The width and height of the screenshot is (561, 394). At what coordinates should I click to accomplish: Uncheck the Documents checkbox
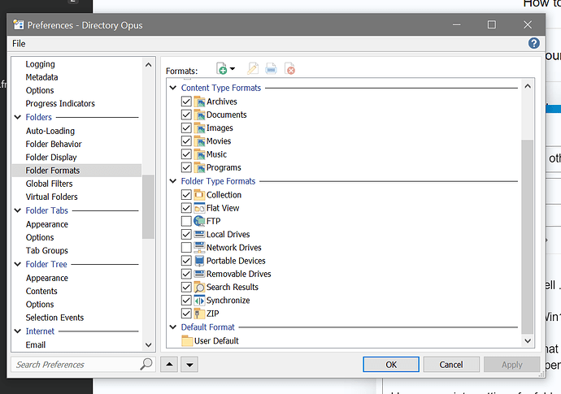(186, 115)
